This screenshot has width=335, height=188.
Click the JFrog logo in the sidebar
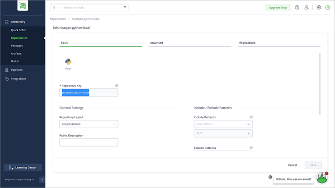(22, 7)
